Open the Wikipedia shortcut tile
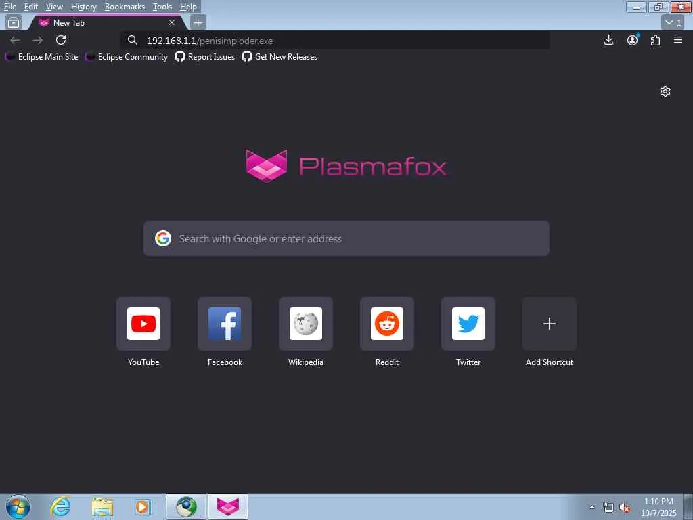 pyautogui.click(x=306, y=324)
